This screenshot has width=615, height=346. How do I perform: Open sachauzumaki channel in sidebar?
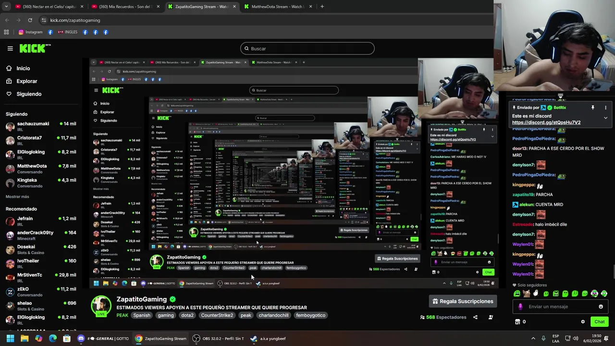pyautogui.click(x=40, y=126)
